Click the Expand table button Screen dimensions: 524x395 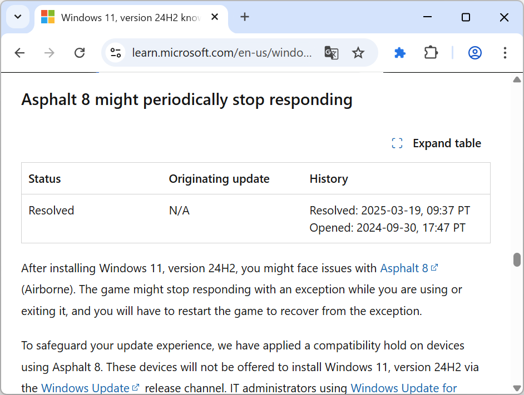coord(437,143)
